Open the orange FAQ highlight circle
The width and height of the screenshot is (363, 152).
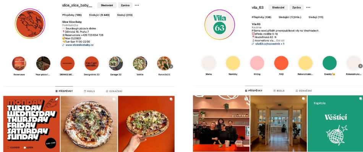point(281,63)
